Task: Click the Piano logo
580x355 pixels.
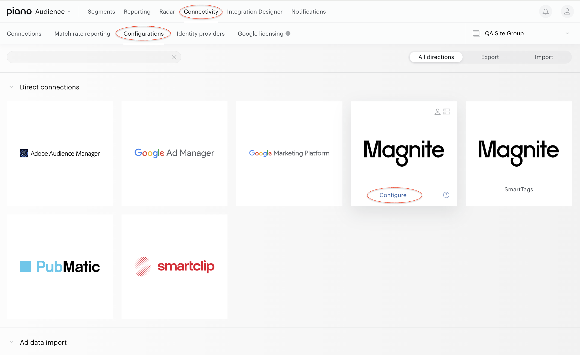Action: (19, 12)
